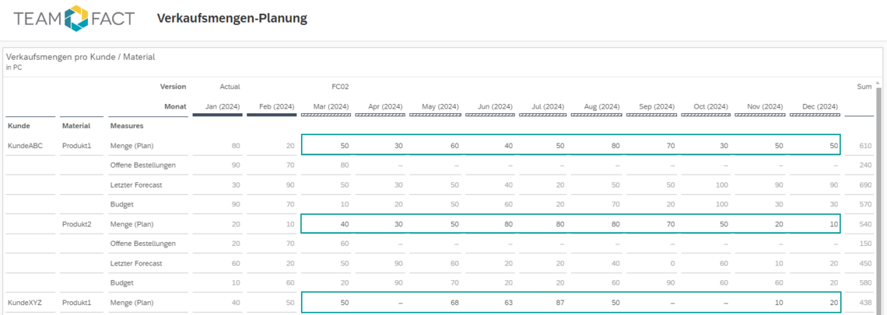Select KundeXYZ Menge (Plan) Jul 2024 cell

coord(543,303)
